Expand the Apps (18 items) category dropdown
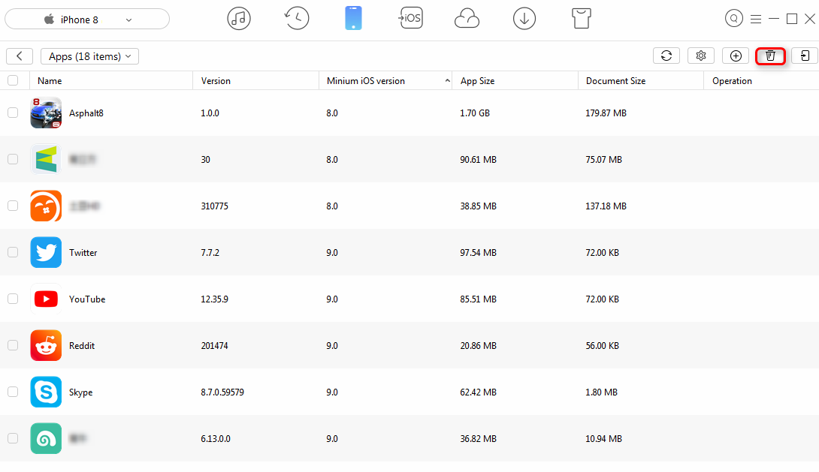Screen dimensions: 819x472 tap(90, 56)
